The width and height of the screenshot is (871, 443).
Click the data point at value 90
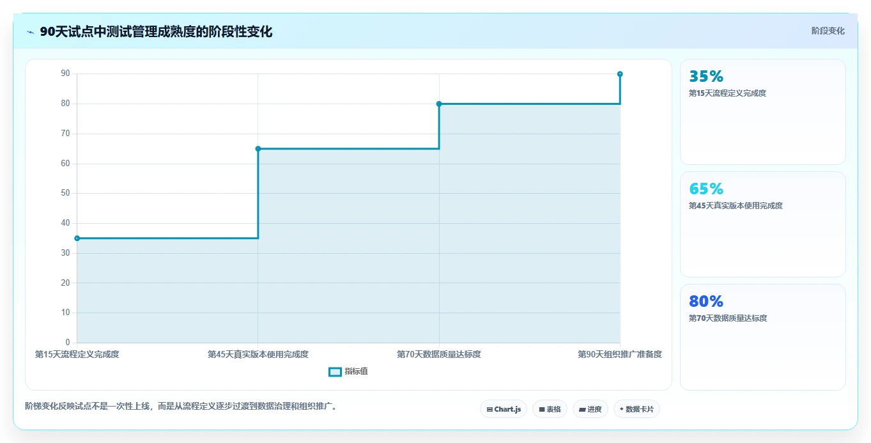point(620,74)
